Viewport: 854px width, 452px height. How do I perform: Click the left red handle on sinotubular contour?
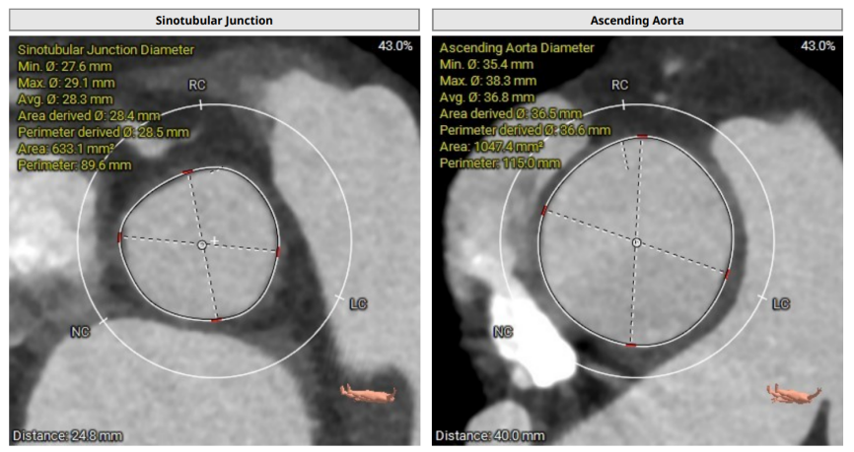[119, 237]
